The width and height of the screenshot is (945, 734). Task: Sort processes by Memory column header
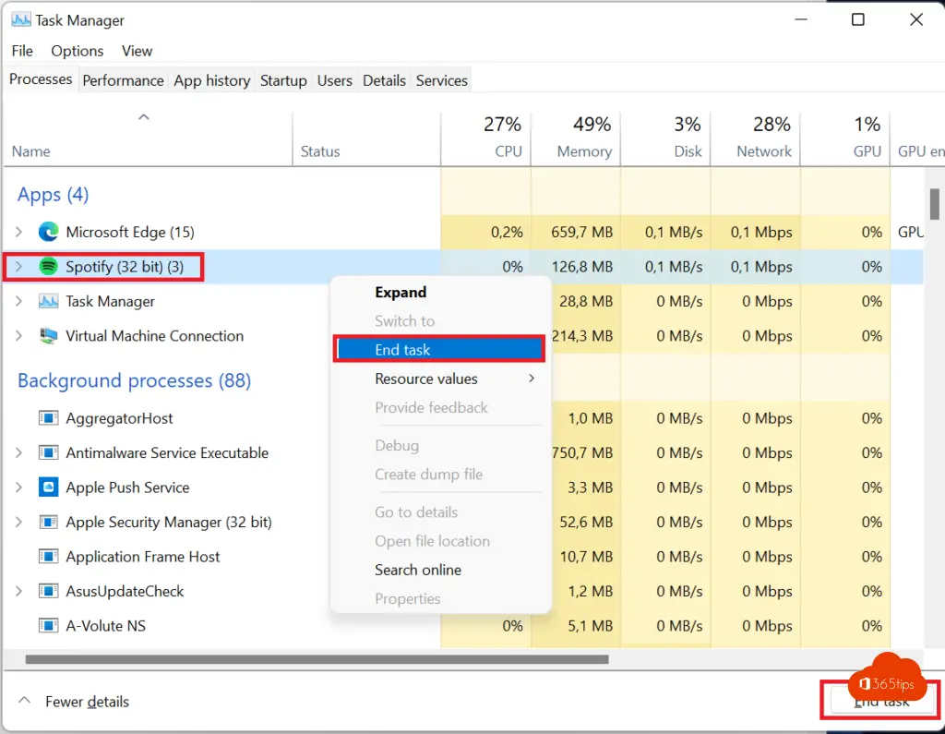pyautogui.click(x=583, y=151)
